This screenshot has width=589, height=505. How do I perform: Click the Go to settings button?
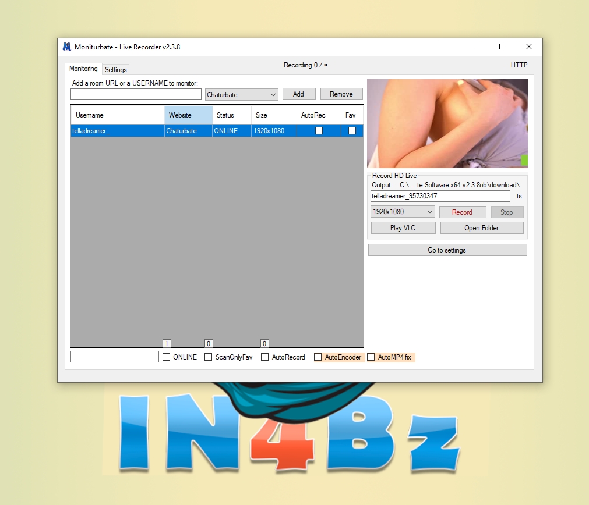(447, 250)
